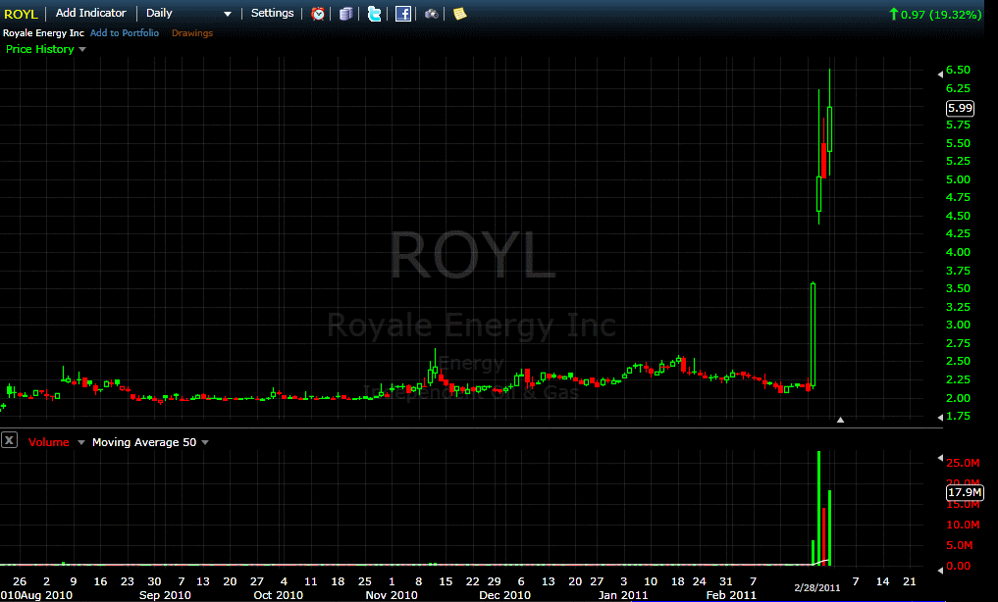
Task: Click the arrow beside the 1.75 price label
Action: [x=941, y=417]
